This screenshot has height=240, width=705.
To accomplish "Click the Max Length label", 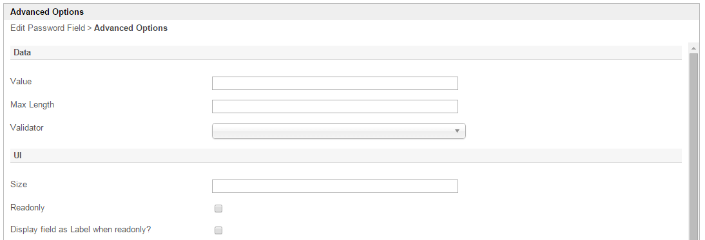I will [x=32, y=104].
